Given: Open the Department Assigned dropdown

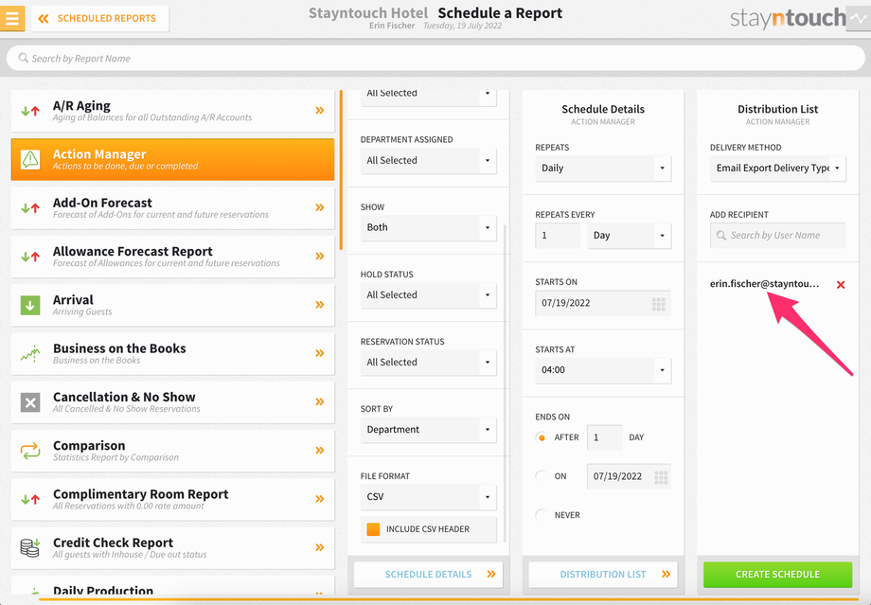Looking at the screenshot, I should pos(428,161).
